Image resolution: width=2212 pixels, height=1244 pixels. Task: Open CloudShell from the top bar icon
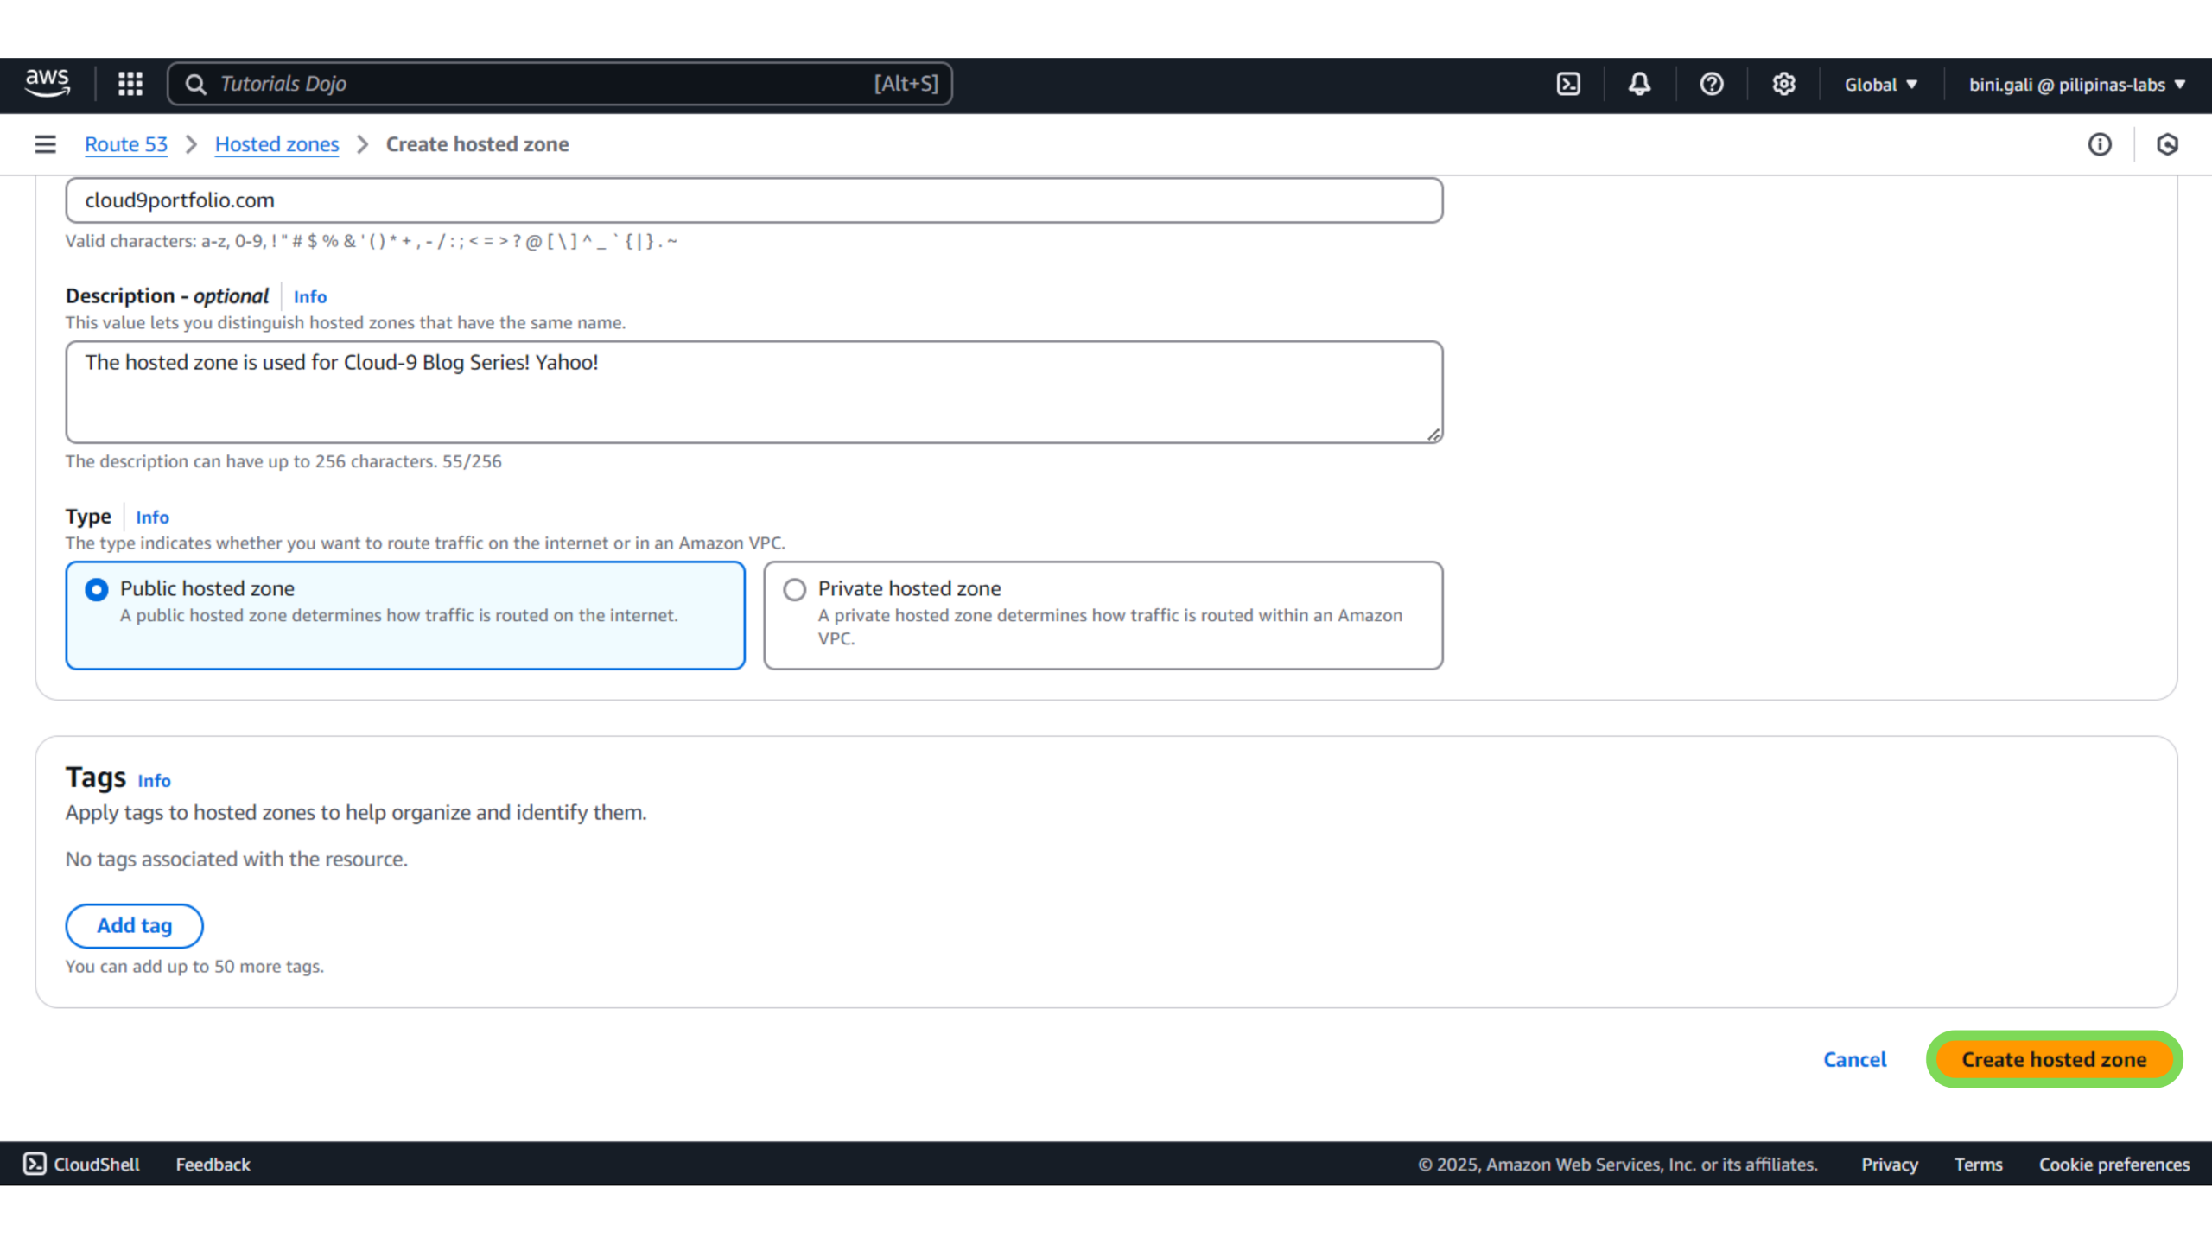coord(1568,84)
